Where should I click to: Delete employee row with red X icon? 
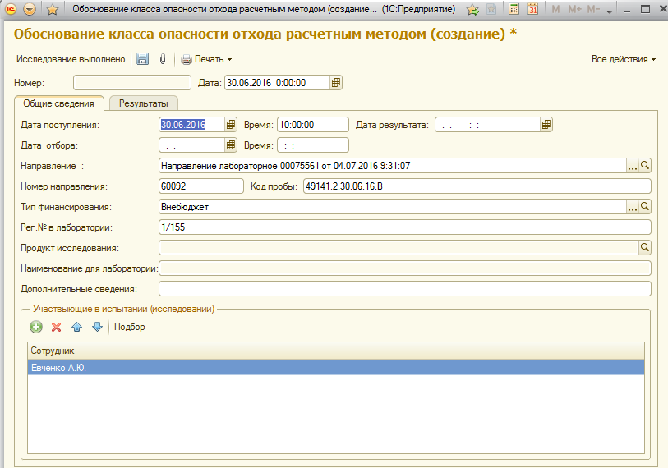[57, 327]
